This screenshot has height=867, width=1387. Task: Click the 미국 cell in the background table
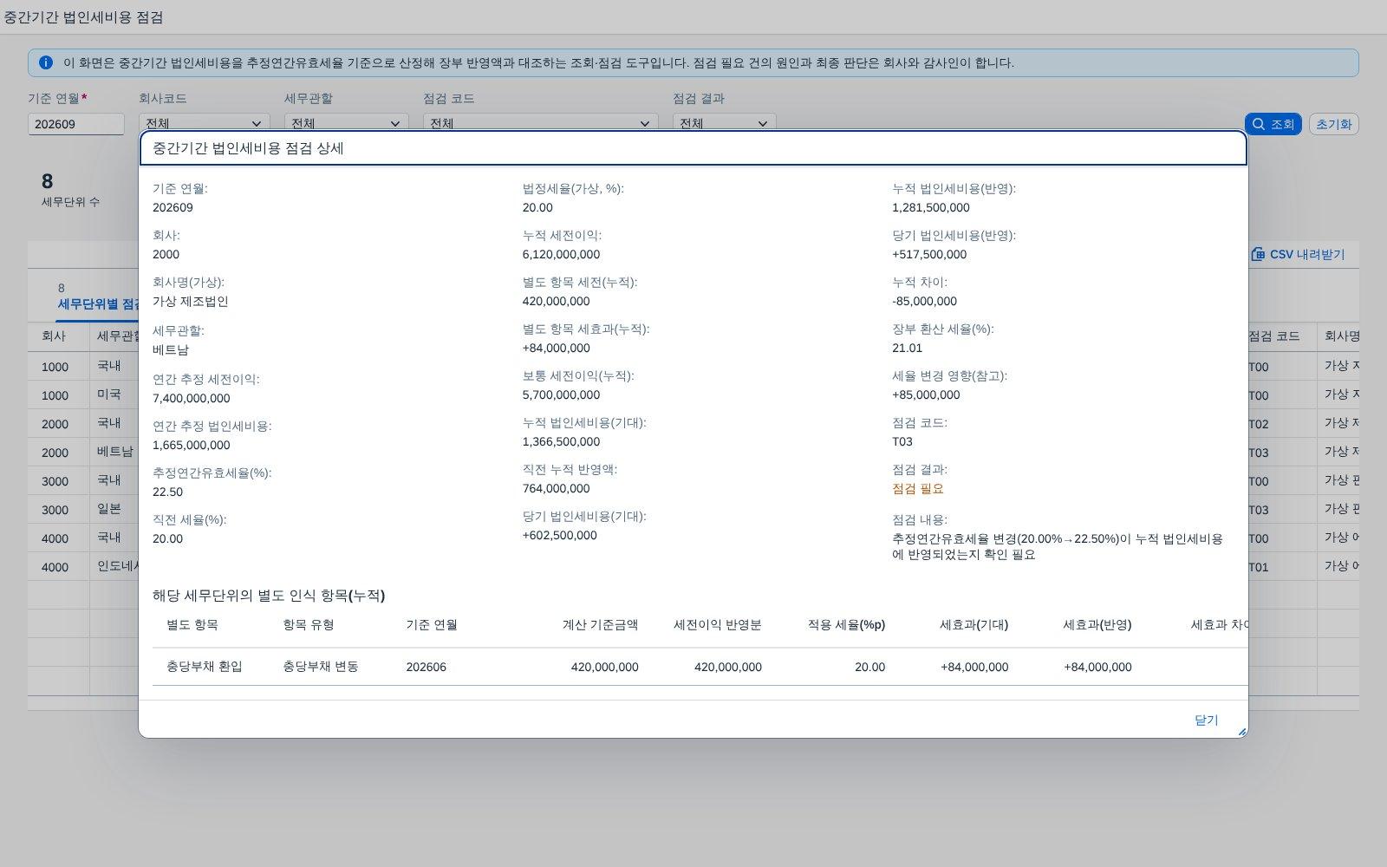pos(109,394)
